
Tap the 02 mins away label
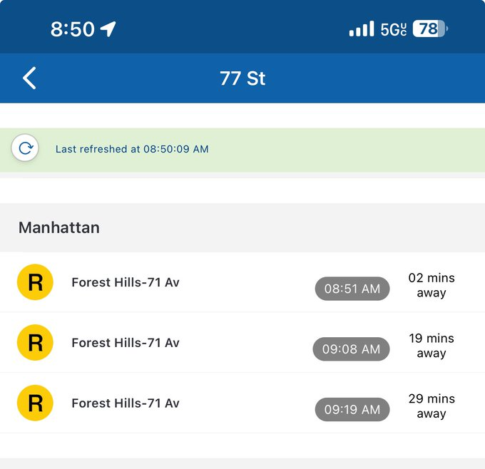[x=432, y=285]
